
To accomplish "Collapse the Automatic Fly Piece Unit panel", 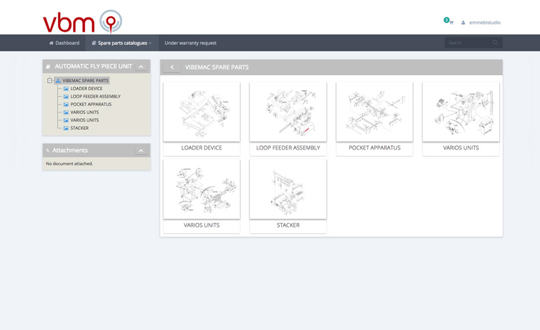I will click(x=141, y=67).
